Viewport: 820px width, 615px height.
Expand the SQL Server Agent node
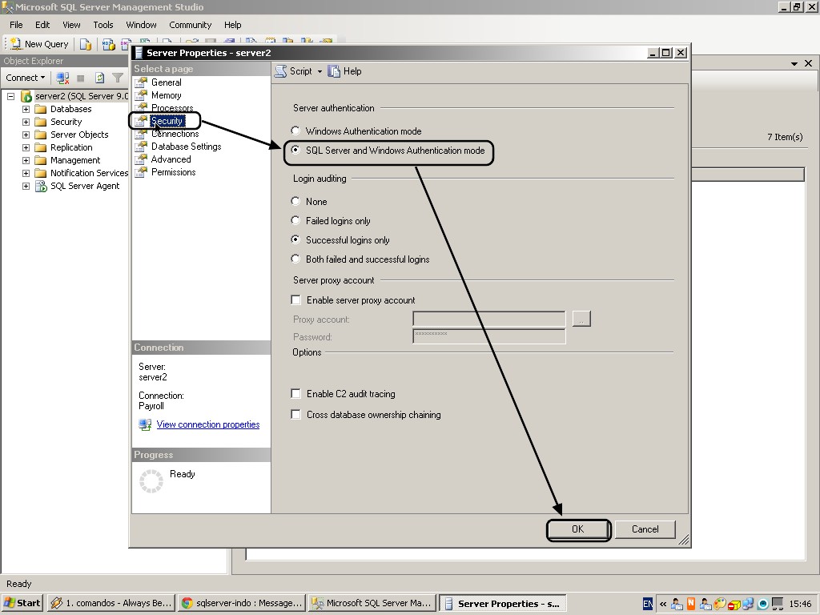pyautogui.click(x=26, y=186)
